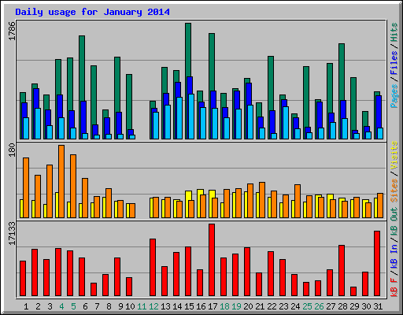
Task: Click the tallest red kB bar, day 17
Action: click(212, 260)
